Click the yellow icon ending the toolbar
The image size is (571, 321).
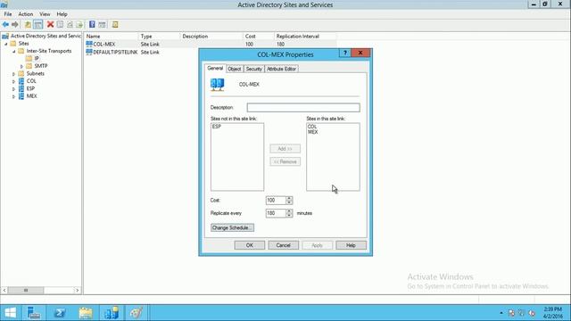(115, 24)
